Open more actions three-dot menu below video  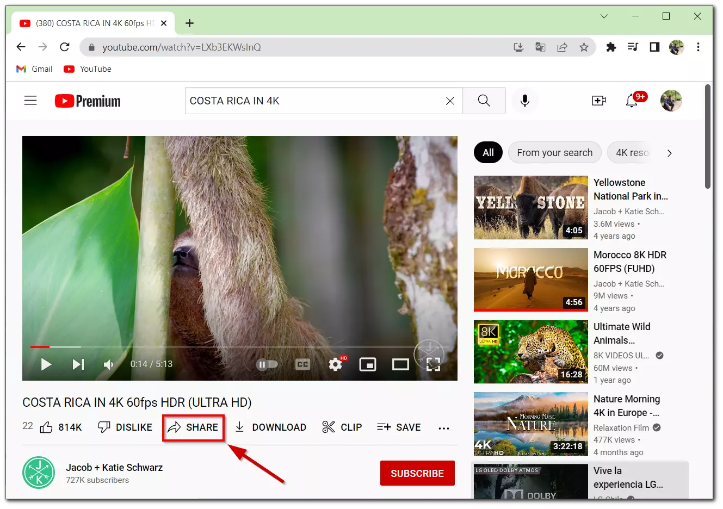click(444, 428)
